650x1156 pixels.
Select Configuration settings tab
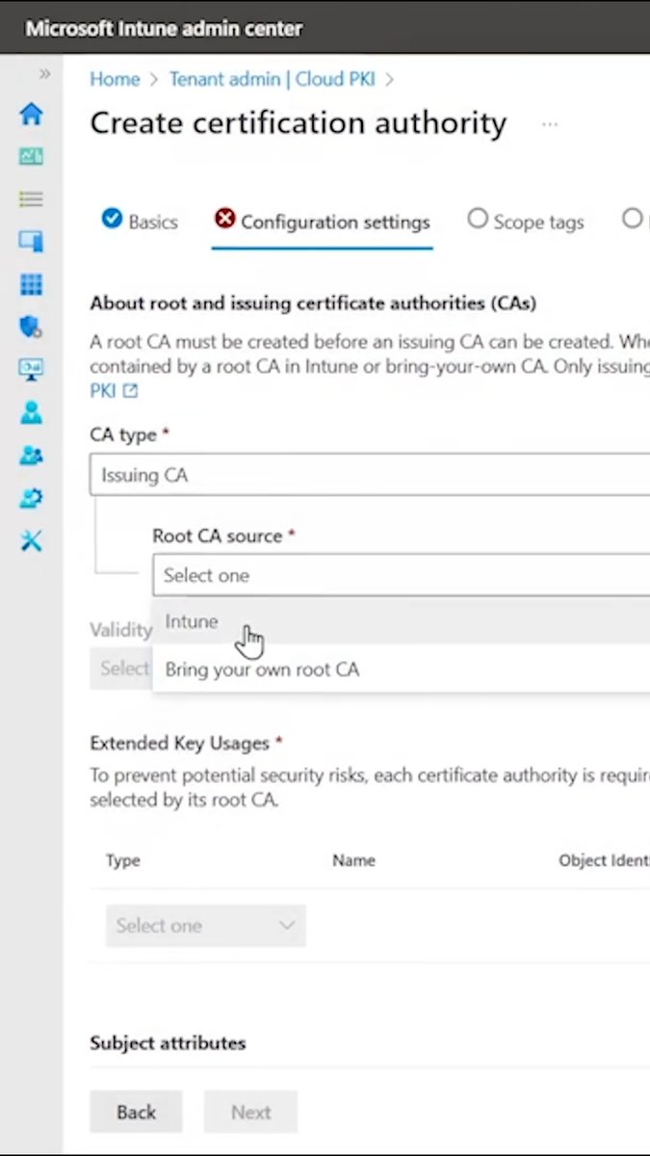323,222
